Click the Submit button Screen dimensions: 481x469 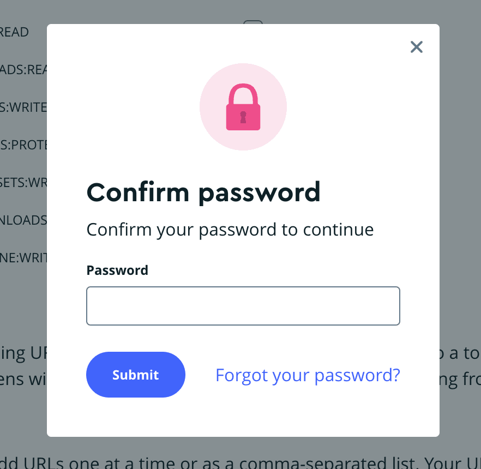(136, 375)
